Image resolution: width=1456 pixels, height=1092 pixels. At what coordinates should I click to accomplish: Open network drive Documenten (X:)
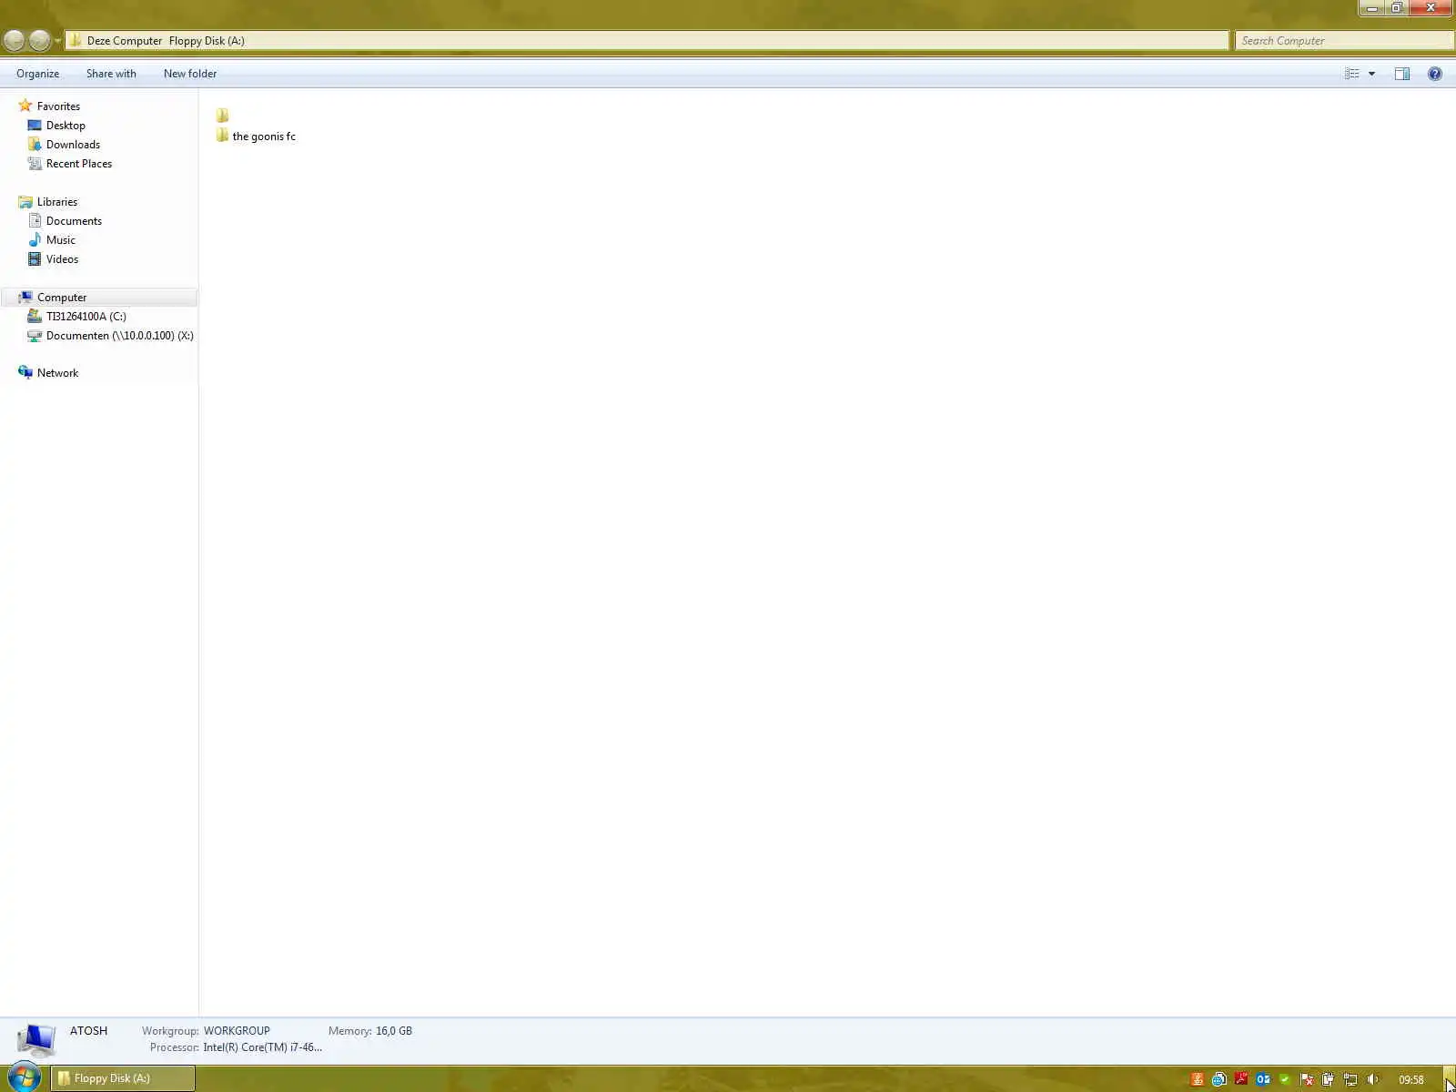tap(120, 336)
